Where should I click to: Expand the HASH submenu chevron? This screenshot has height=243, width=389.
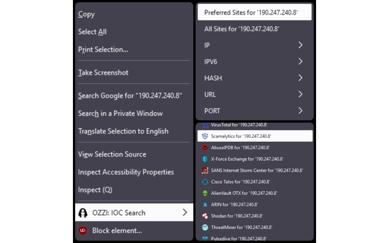[x=300, y=78]
